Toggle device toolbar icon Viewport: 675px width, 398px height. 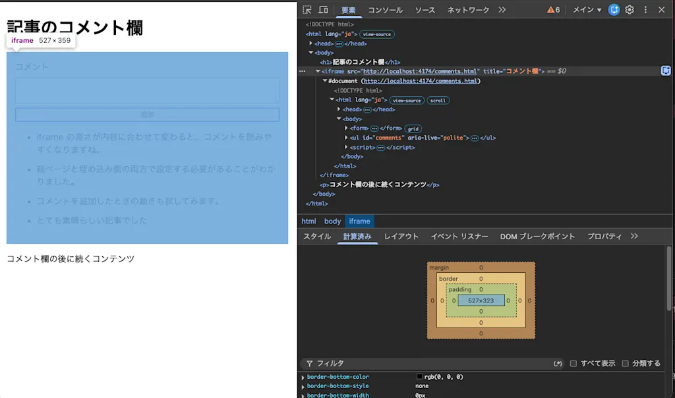click(x=323, y=9)
